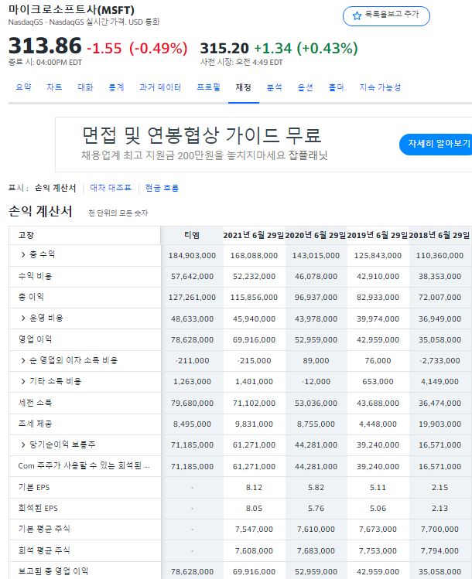Click tax provision value 19,903,000
Screen dimensions: 472x579
pyautogui.click(x=440, y=424)
